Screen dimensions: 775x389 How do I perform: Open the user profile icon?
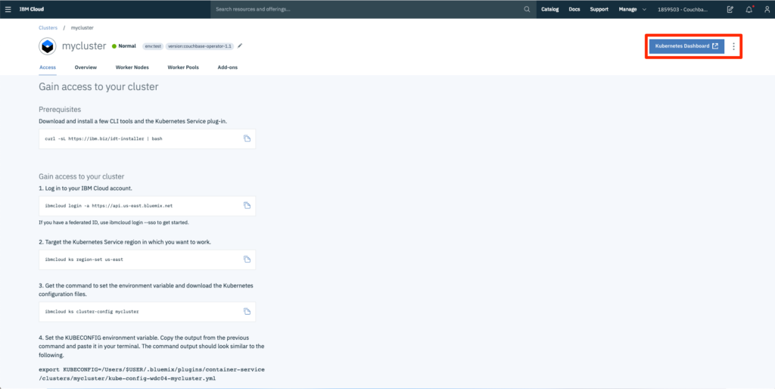coord(767,9)
